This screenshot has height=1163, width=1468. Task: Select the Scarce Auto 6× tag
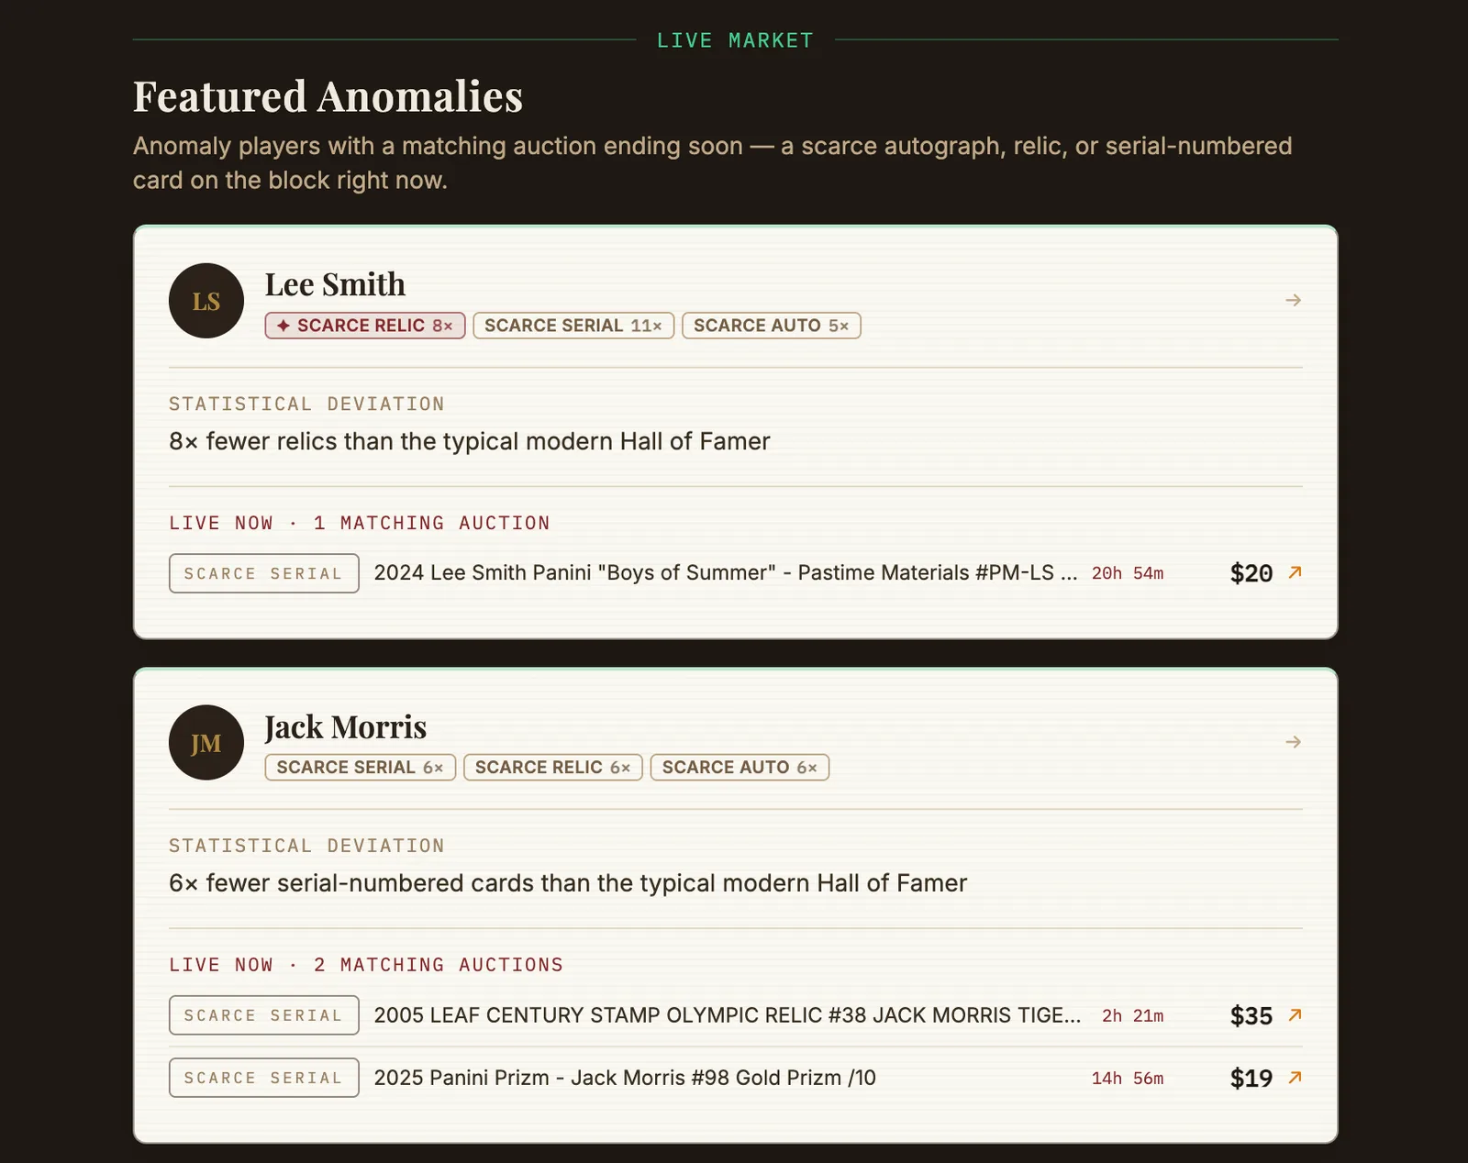740,768
